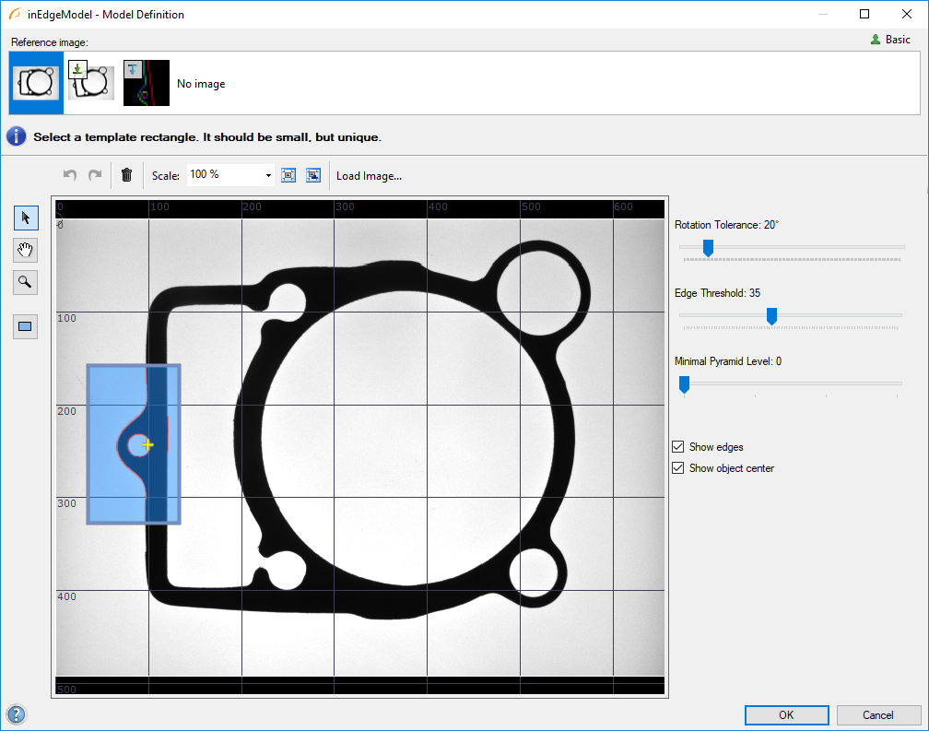This screenshot has width=929, height=731.
Task: Click the undo arrow
Action: tap(70, 175)
